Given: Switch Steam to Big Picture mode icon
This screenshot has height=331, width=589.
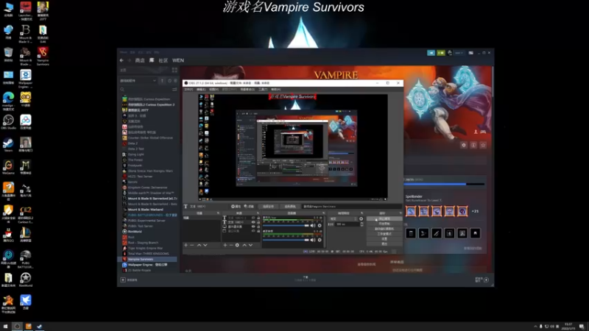Looking at the screenshot, I should [470, 53].
